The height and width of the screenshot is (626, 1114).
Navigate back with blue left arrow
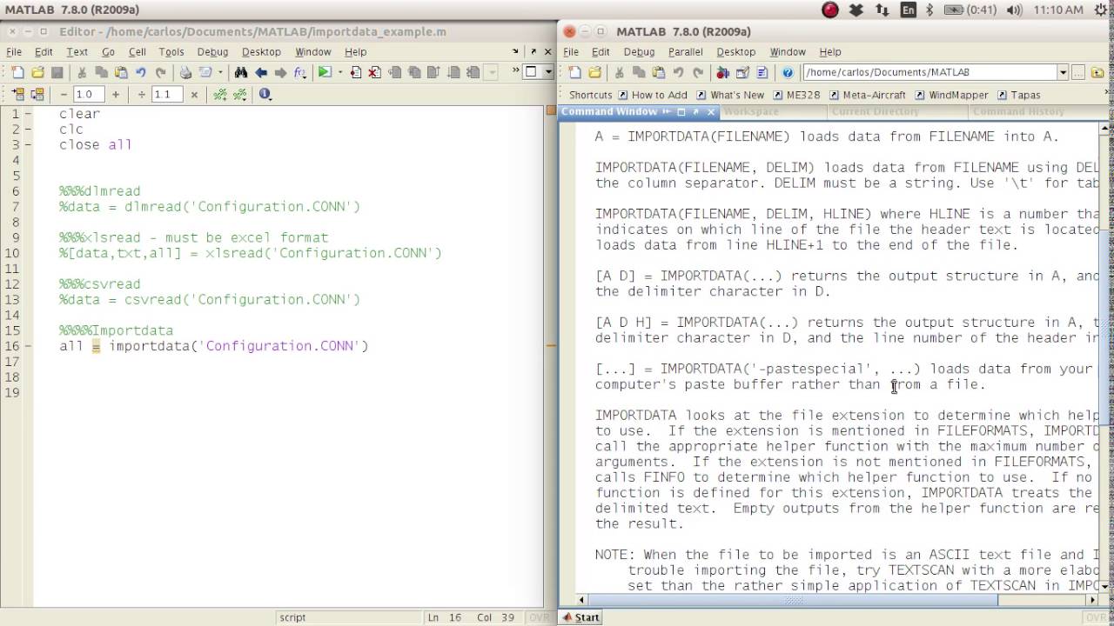click(x=261, y=72)
